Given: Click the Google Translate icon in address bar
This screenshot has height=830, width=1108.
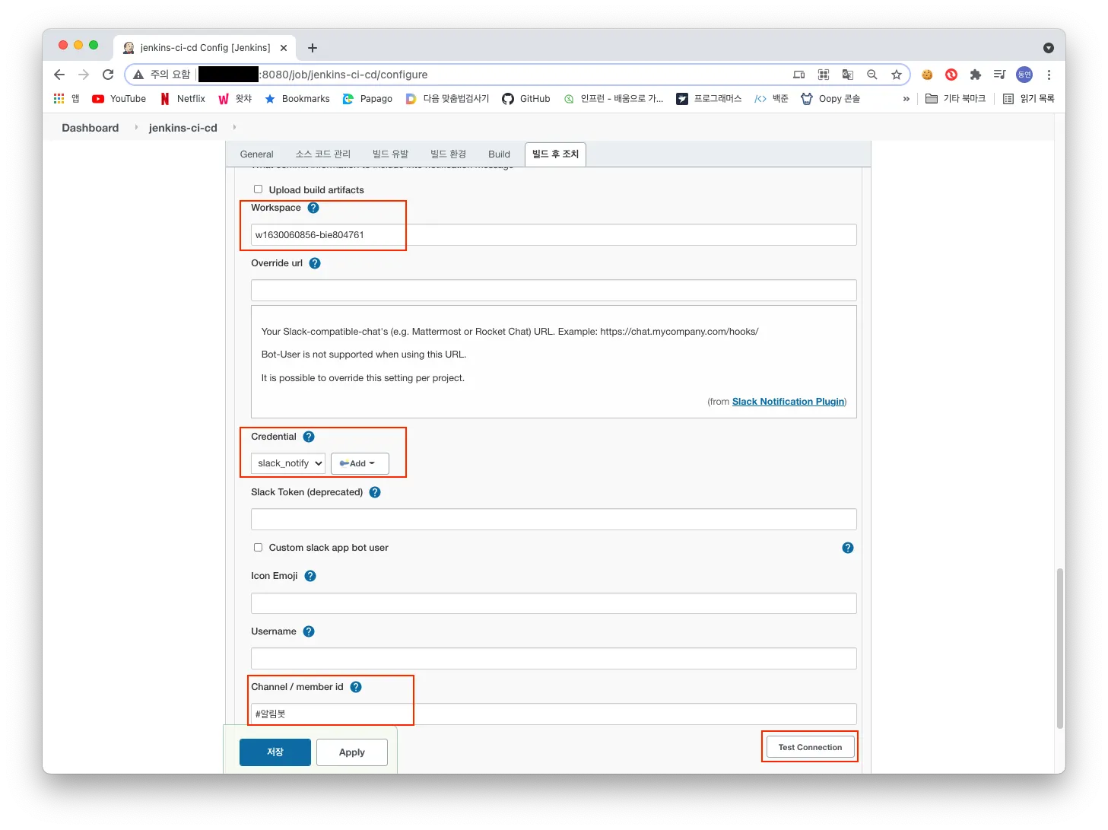Looking at the screenshot, I should tap(848, 75).
